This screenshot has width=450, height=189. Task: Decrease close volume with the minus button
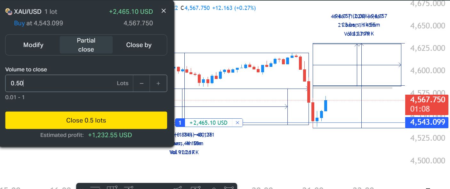(x=141, y=83)
